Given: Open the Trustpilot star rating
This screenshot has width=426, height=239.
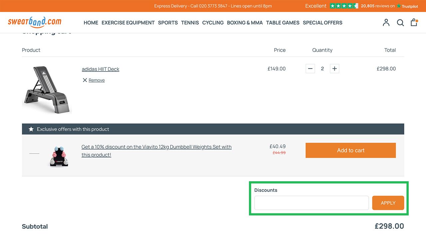Looking at the screenshot, I should tap(344, 6).
